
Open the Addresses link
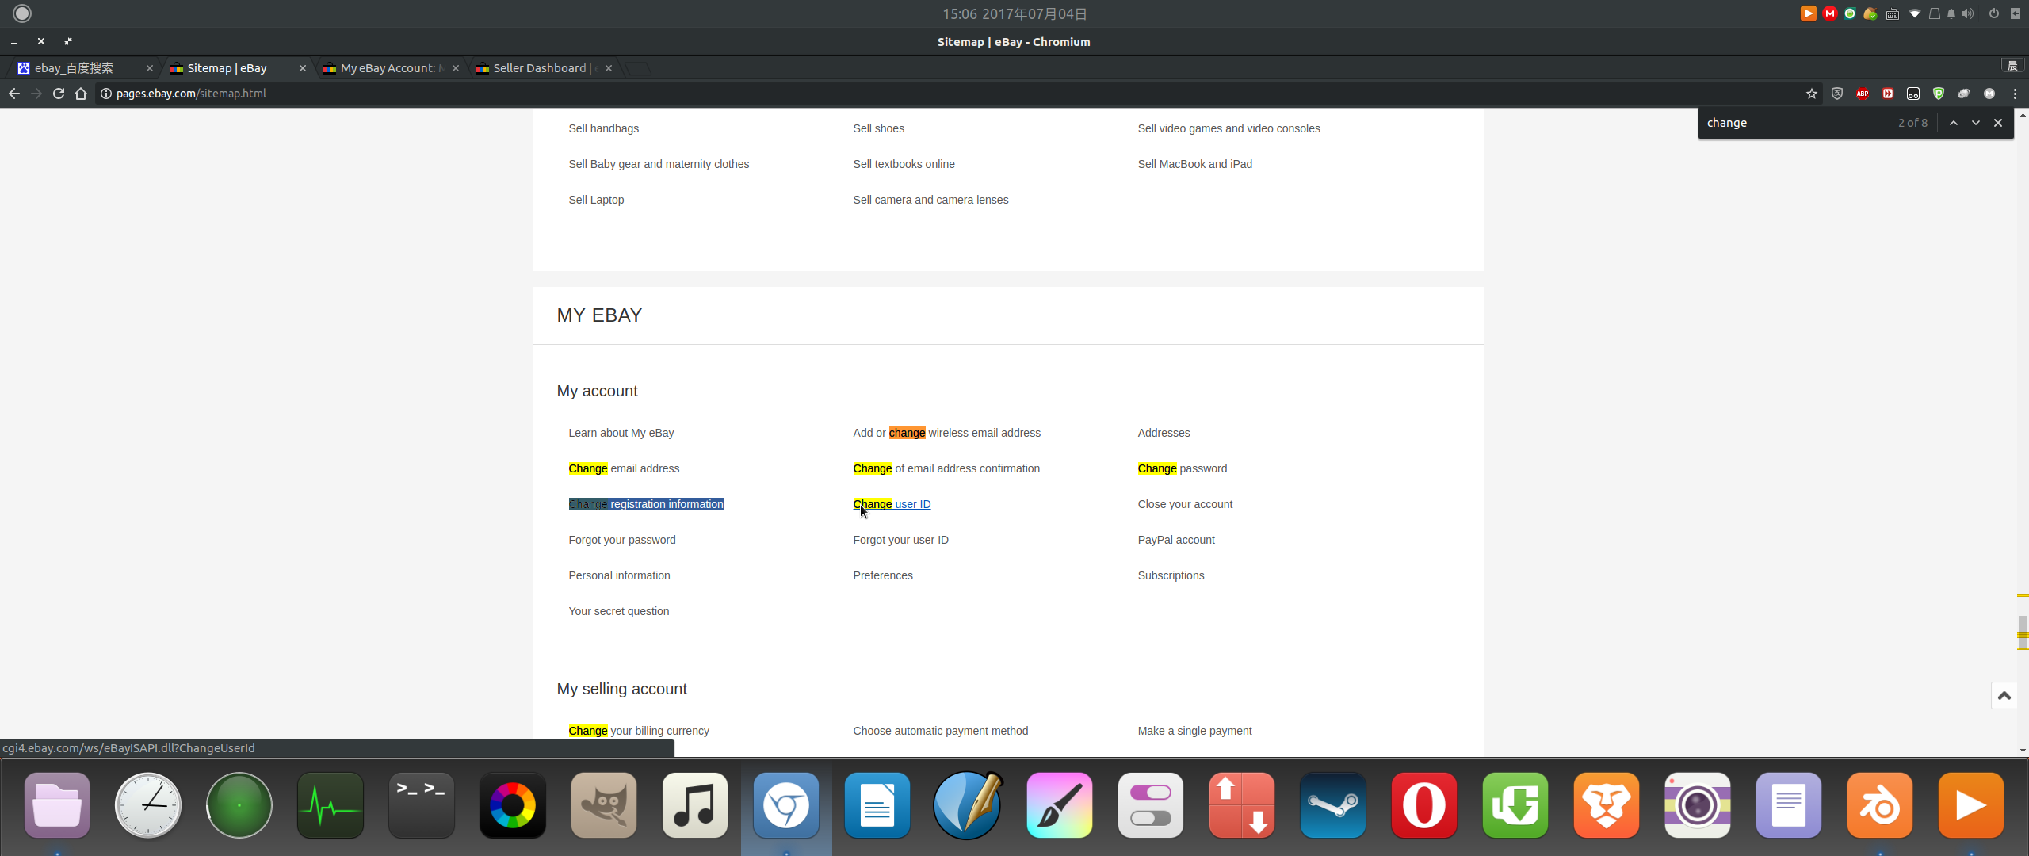[1164, 433]
